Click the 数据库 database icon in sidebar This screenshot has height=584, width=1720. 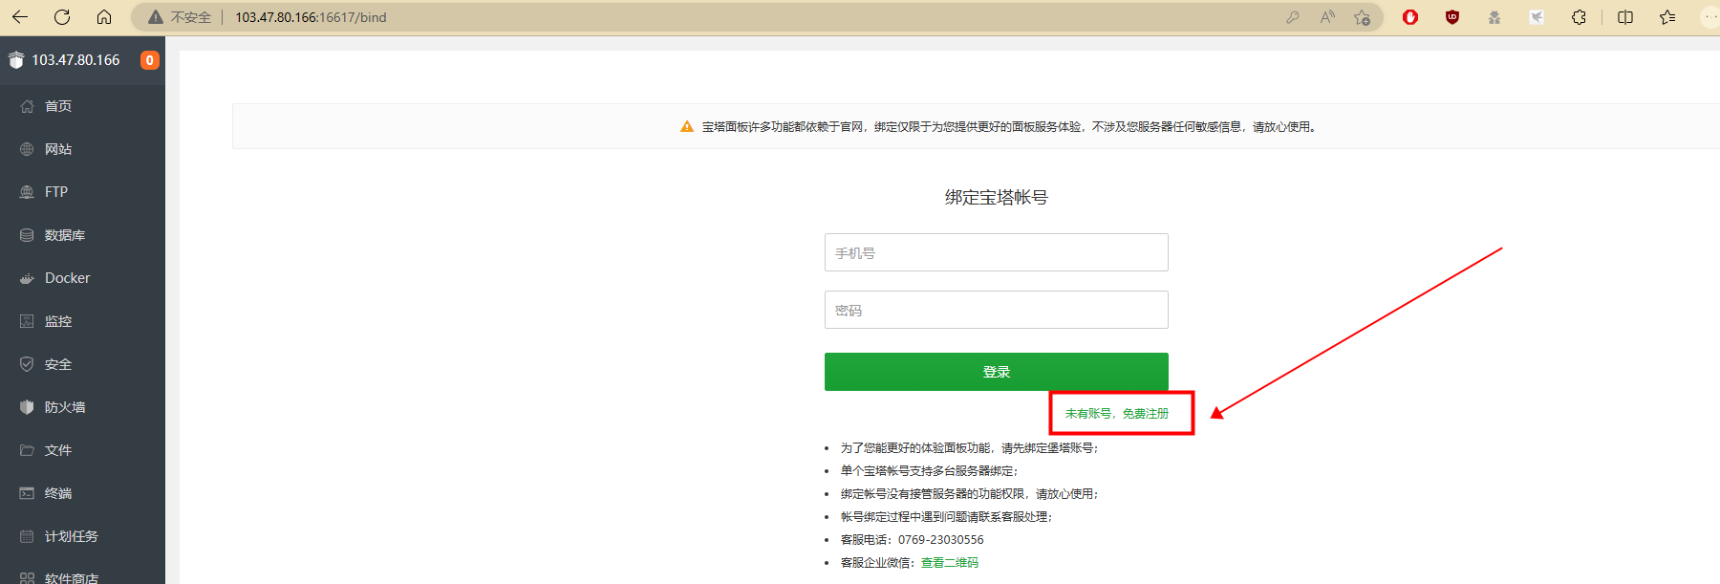pos(27,235)
